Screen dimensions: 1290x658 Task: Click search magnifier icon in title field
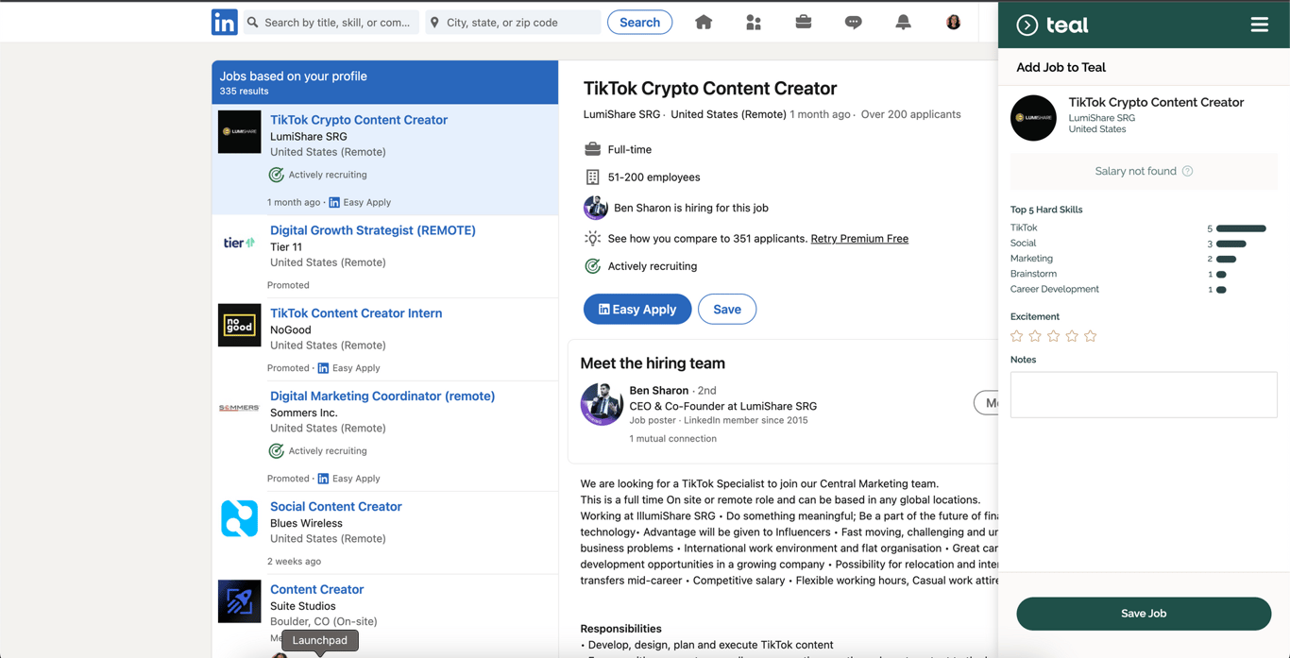coord(253,22)
